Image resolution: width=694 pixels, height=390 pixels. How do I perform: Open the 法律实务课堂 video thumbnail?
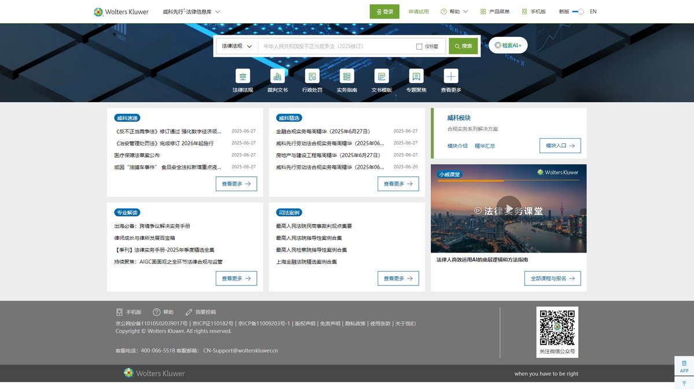509,209
